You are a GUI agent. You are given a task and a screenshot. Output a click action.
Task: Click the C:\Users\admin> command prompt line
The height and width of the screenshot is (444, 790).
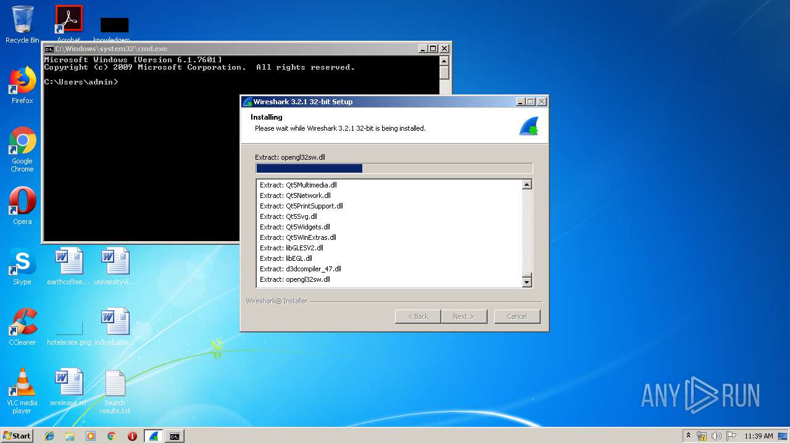pyautogui.click(x=81, y=81)
